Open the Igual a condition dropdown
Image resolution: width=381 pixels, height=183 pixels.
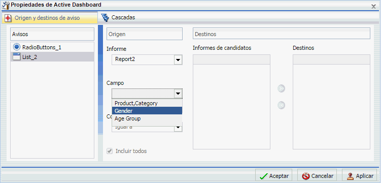click(x=178, y=127)
